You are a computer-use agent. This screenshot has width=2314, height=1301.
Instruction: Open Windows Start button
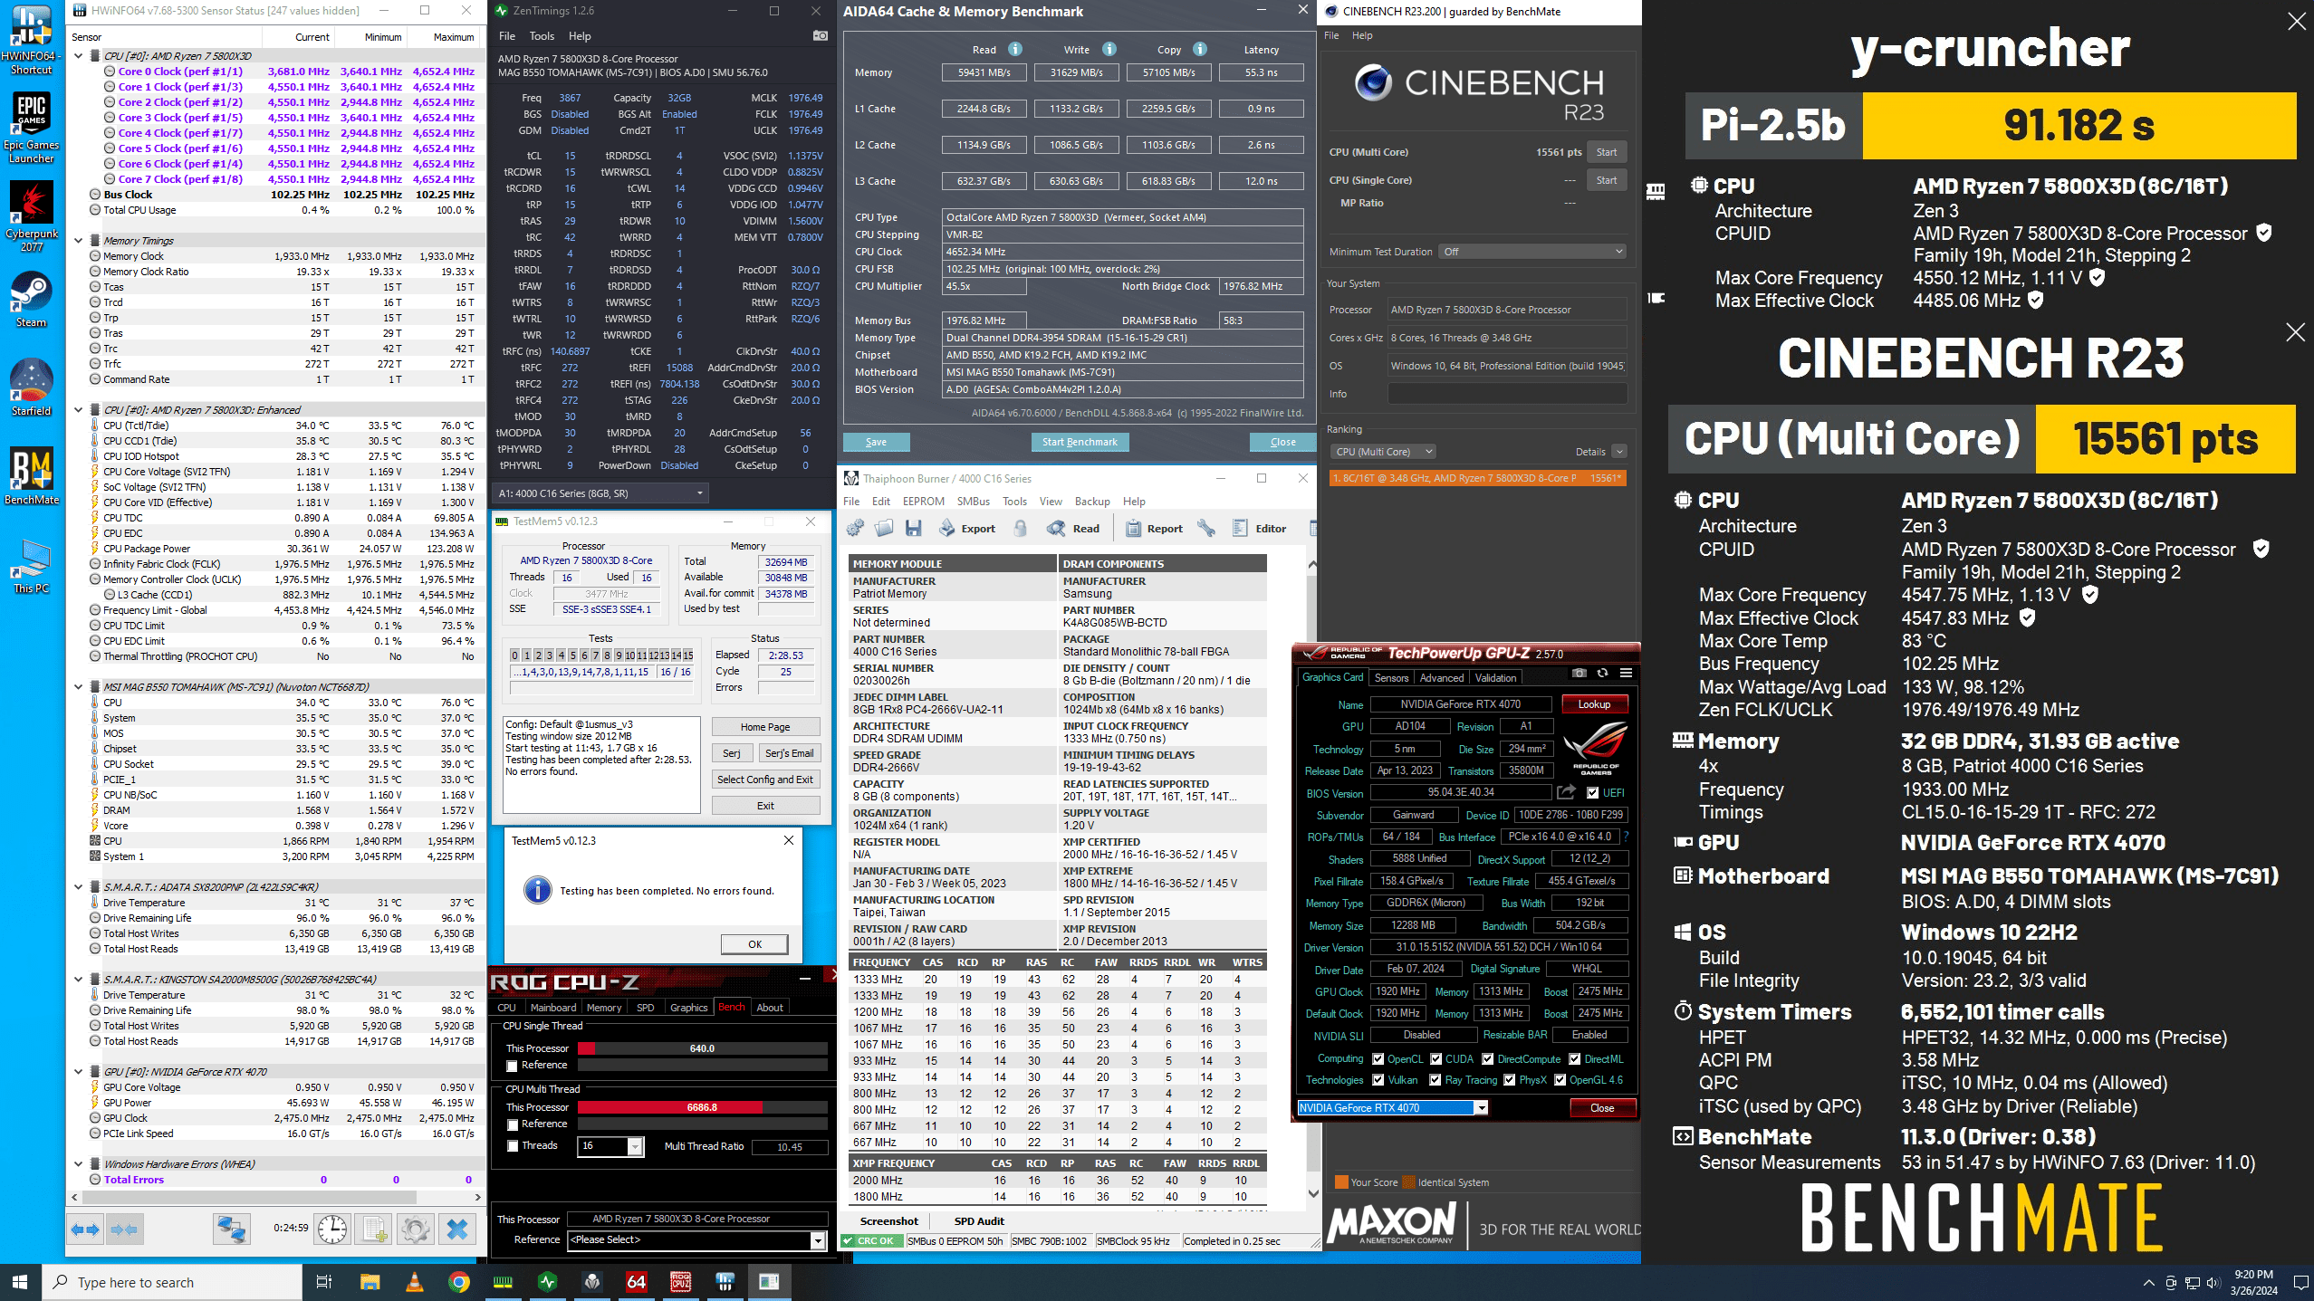[20, 1282]
